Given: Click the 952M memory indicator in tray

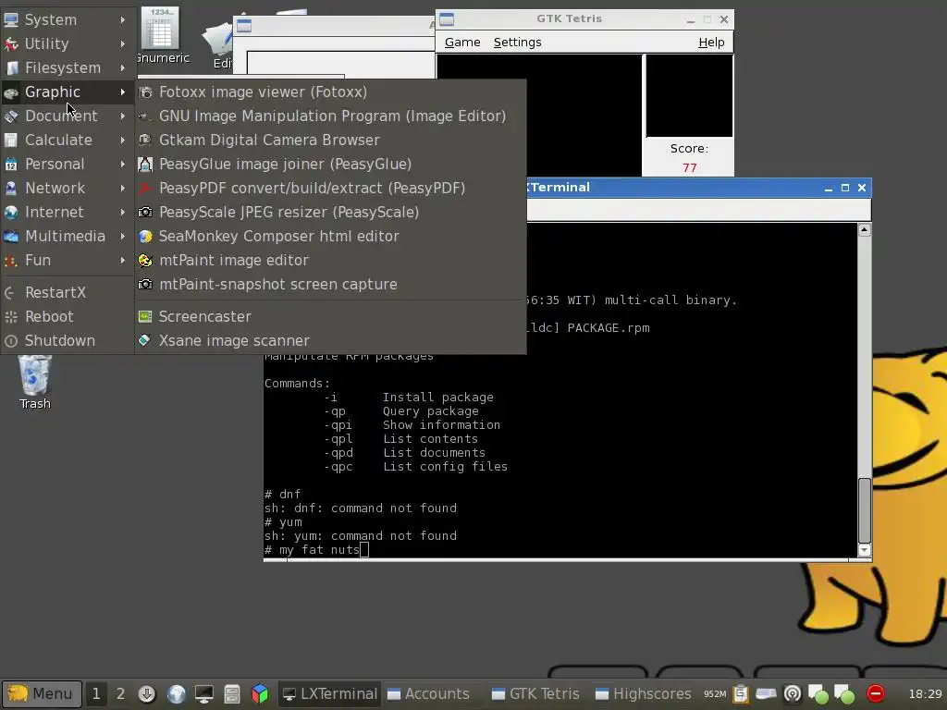Looking at the screenshot, I should click(x=715, y=694).
